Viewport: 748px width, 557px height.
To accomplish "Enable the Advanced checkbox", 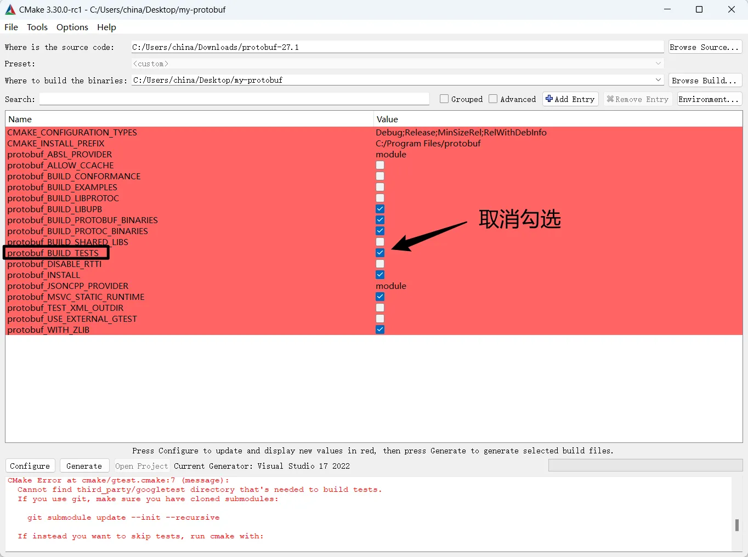I will 493,99.
